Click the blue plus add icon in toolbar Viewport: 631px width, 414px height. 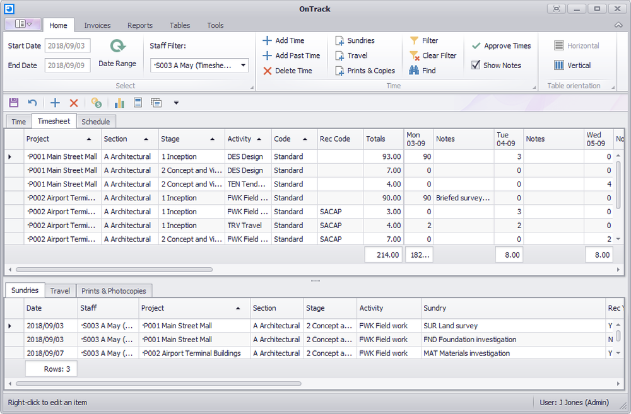(55, 103)
